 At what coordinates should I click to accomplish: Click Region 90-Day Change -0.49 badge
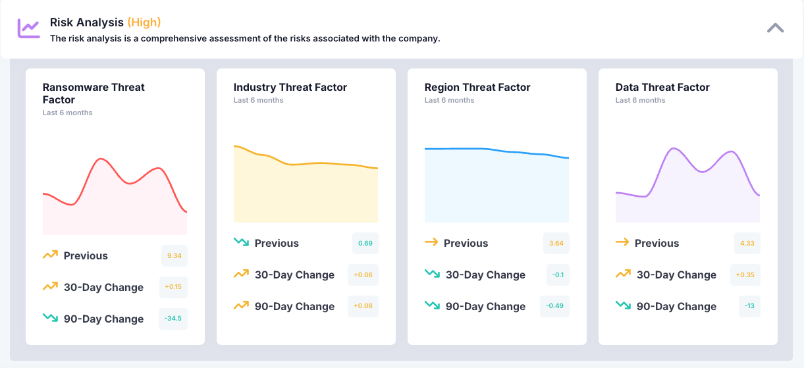click(x=555, y=306)
